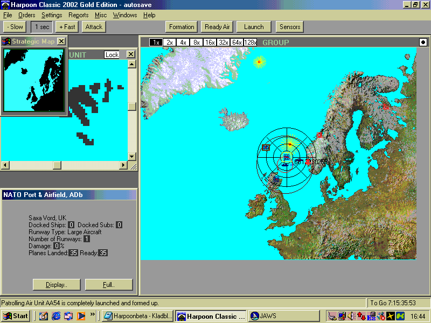Set map zoom to 64x
Screen dimensions: 431x323
coord(237,43)
